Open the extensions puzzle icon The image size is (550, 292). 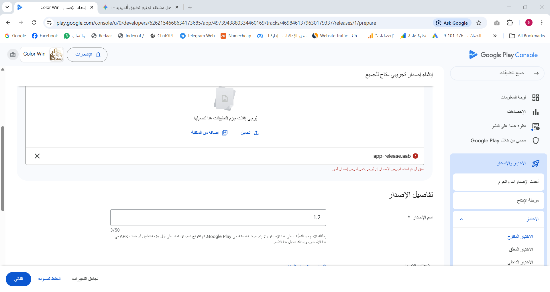(x=510, y=23)
